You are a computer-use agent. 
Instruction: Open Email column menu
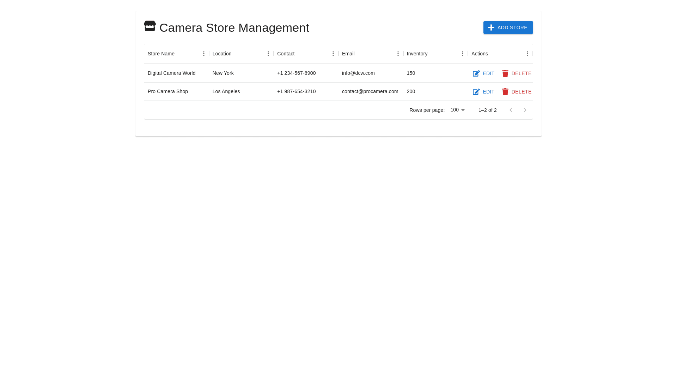coord(398,54)
